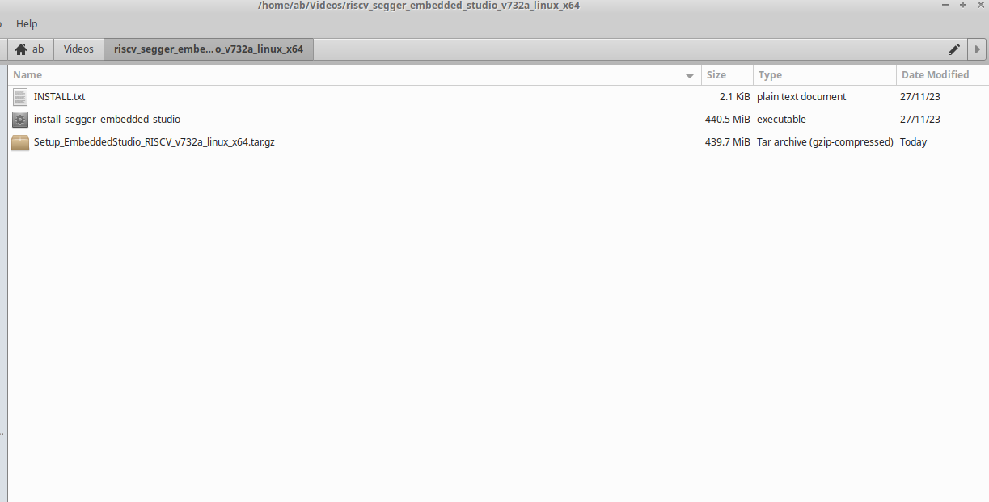Viewport: 989px width, 502px height.
Task: Open the Help menu
Action: tap(27, 23)
